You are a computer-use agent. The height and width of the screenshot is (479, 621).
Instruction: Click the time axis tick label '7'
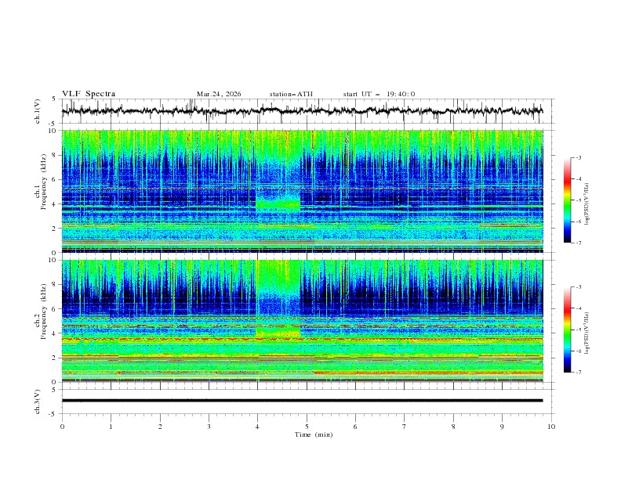405,427
